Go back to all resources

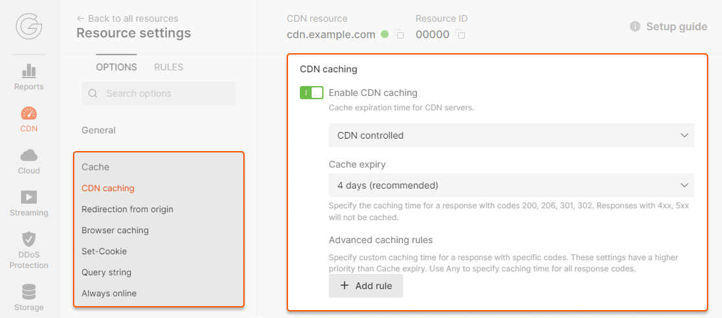[x=128, y=18]
